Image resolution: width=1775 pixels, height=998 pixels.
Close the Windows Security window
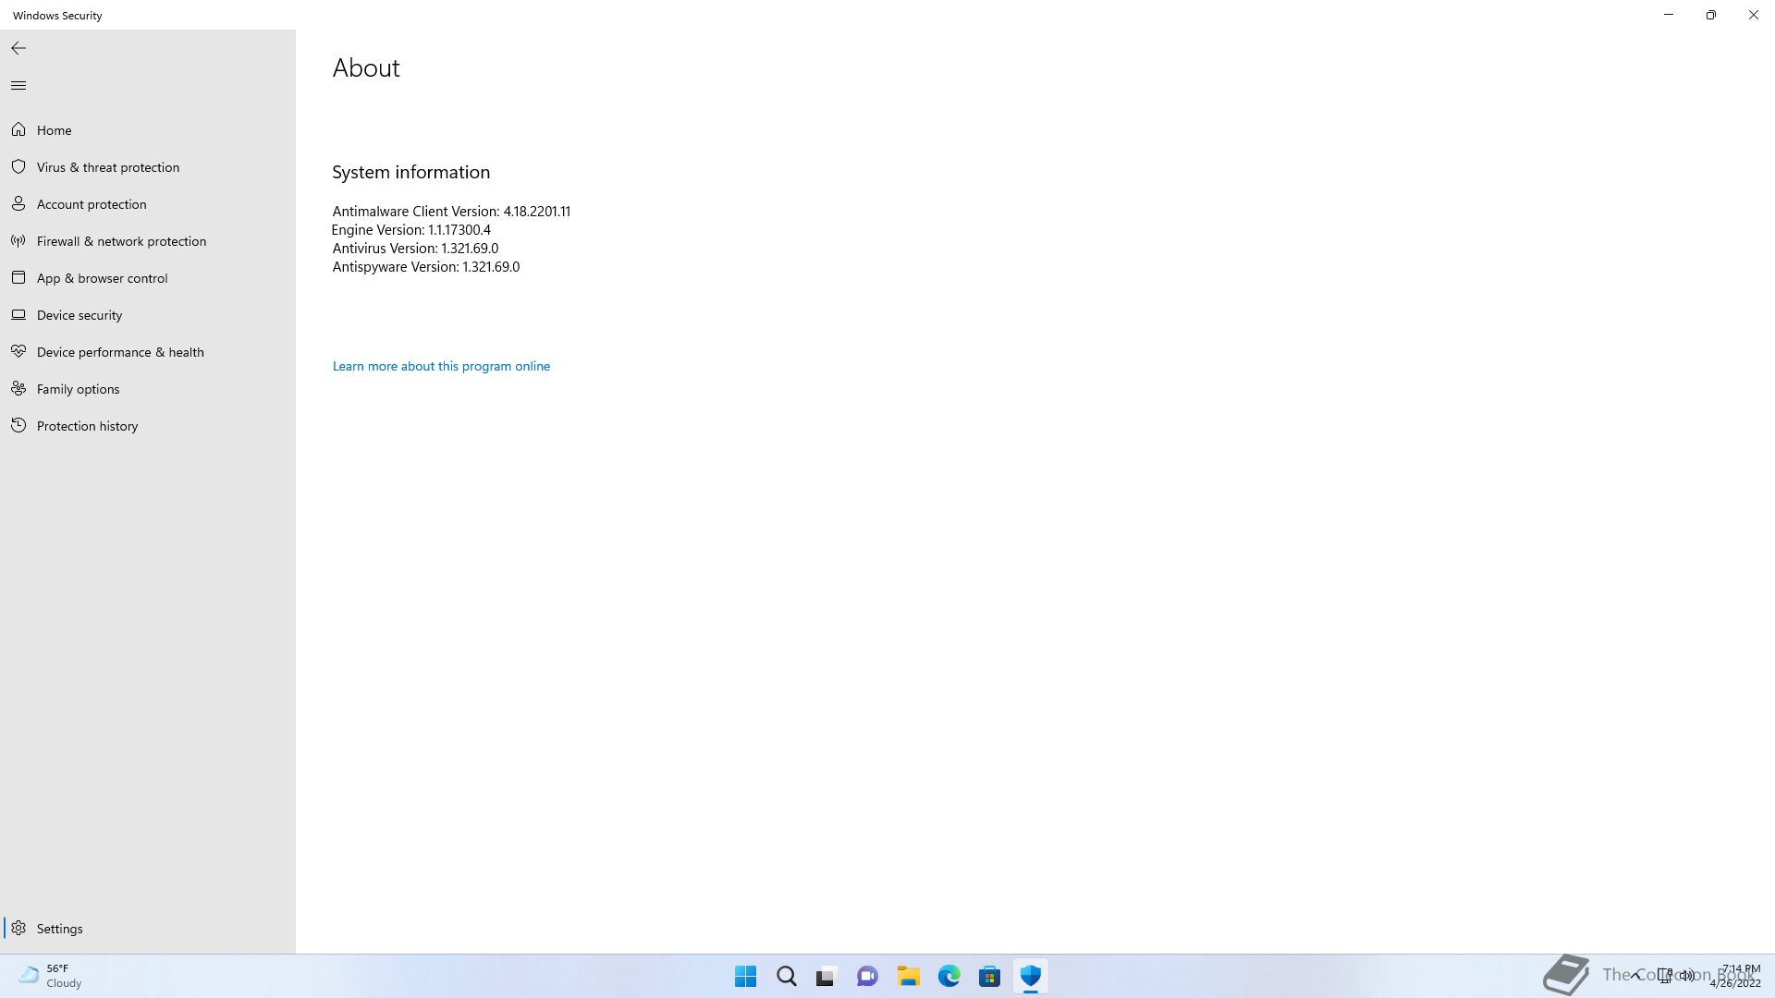pos(1754,15)
